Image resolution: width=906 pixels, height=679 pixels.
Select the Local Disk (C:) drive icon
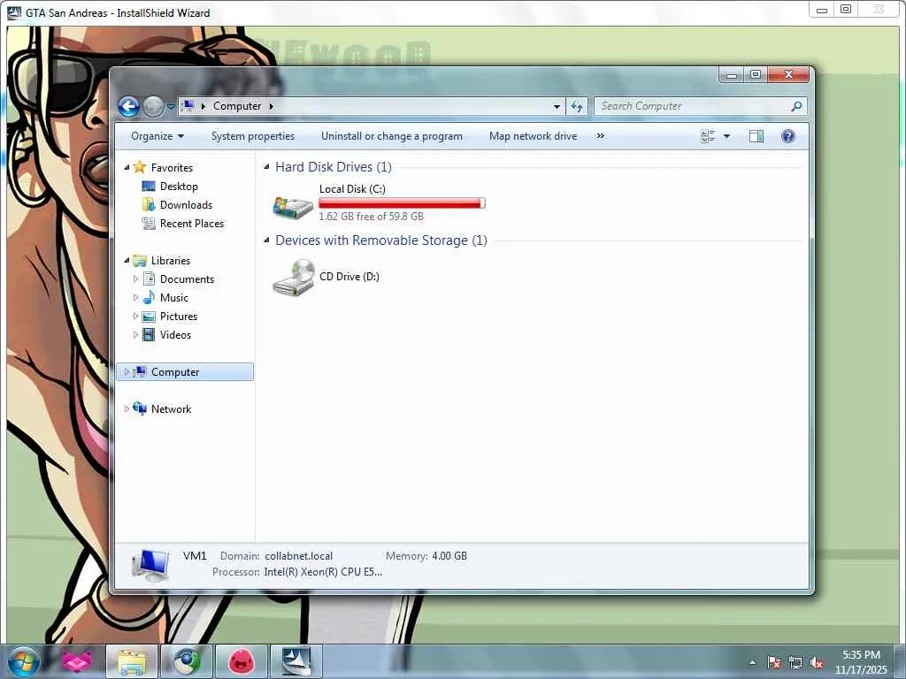click(x=293, y=207)
